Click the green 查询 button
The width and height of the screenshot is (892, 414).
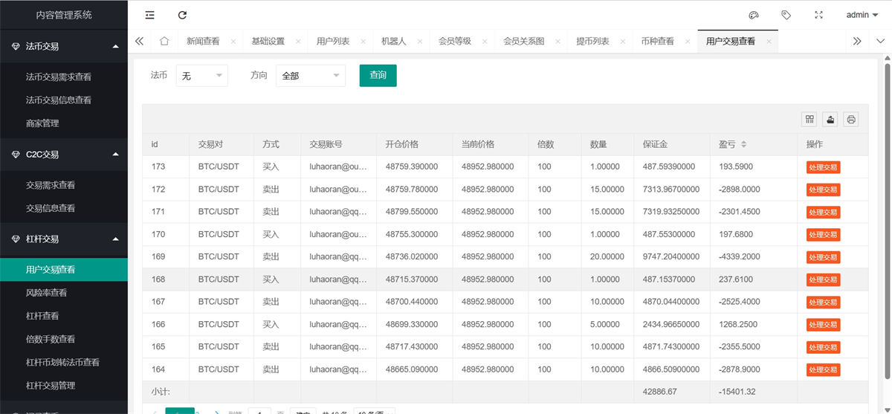coord(378,75)
